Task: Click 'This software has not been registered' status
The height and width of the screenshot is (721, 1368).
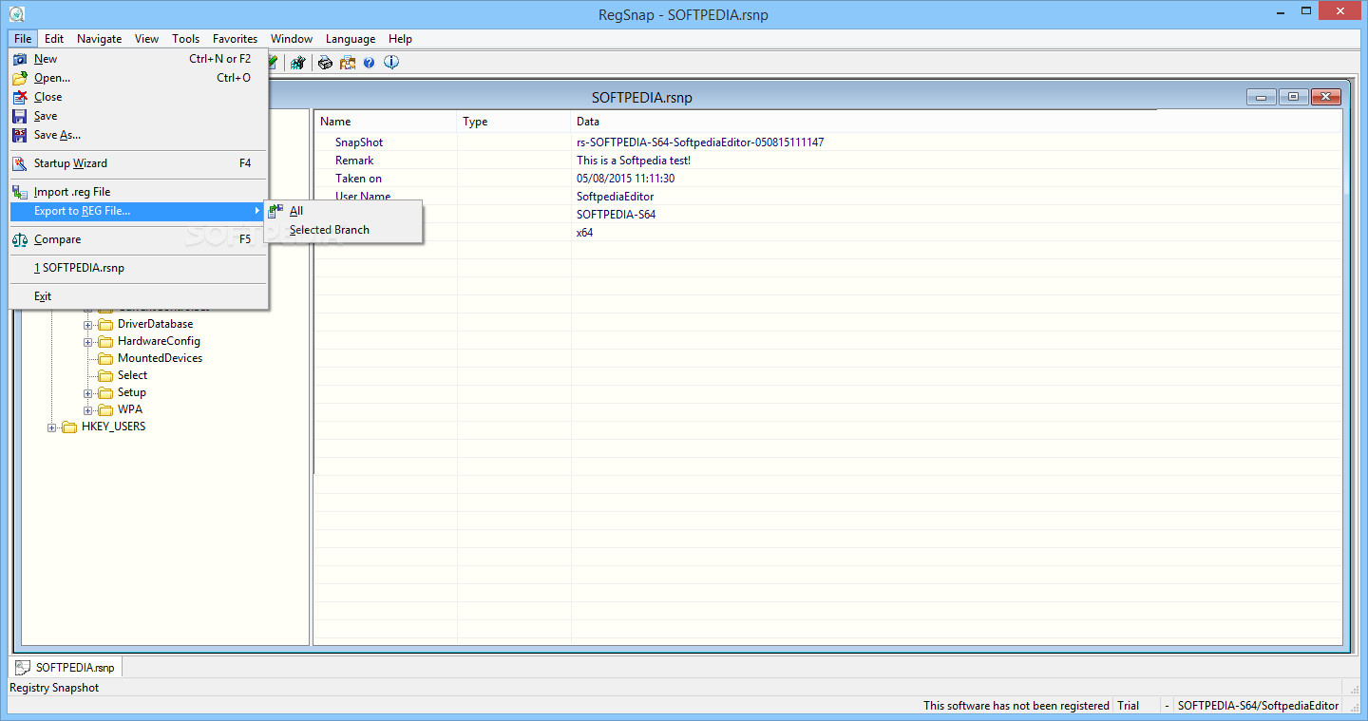Action: click(1016, 706)
